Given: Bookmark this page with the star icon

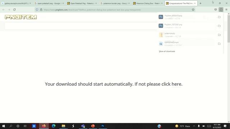Looking at the screenshot, I should pos(193,10).
